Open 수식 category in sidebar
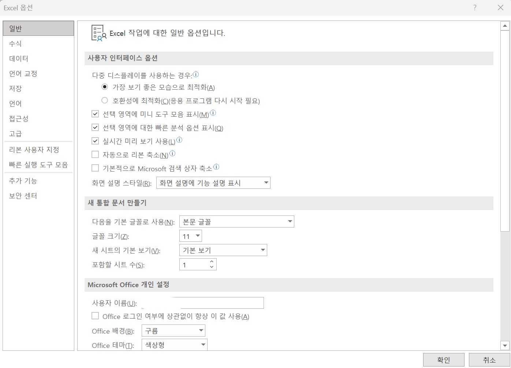 pos(38,44)
